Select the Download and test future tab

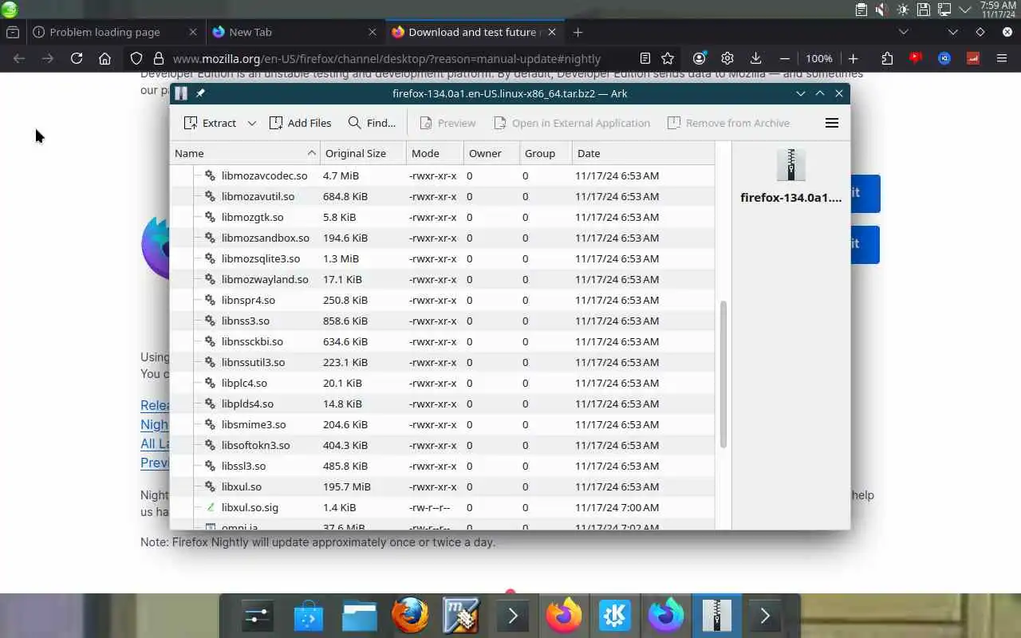(474, 32)
